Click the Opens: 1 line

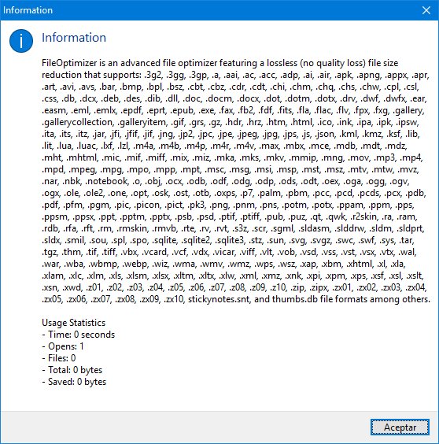[x=63, y=346]
